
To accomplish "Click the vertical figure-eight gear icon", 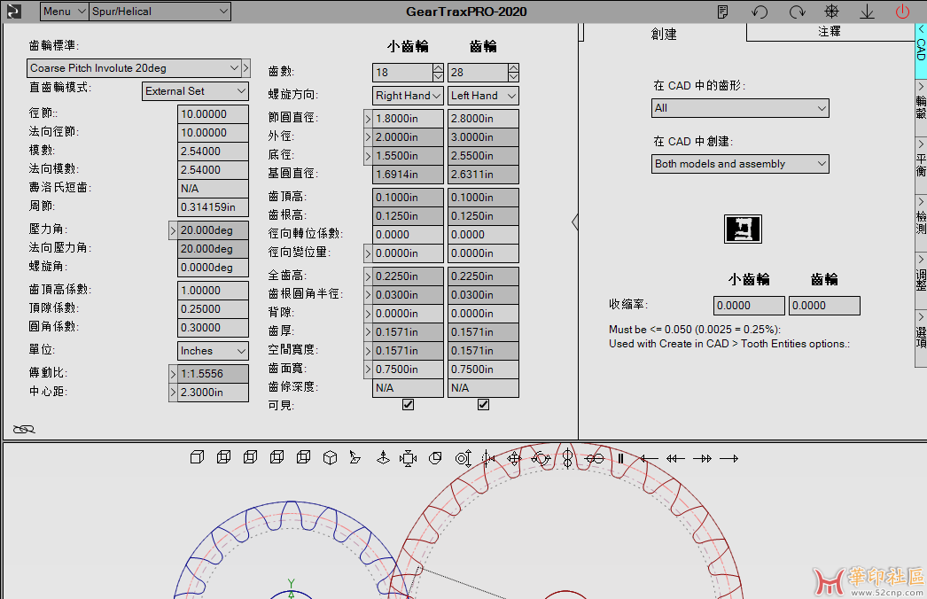I will pyautogui.click(x=567, y=458).
